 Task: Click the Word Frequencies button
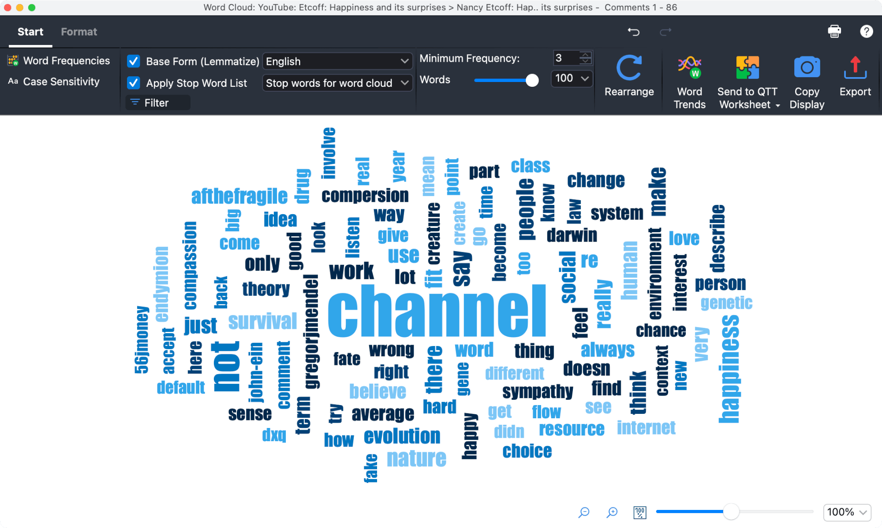click(x=59, y=61)
